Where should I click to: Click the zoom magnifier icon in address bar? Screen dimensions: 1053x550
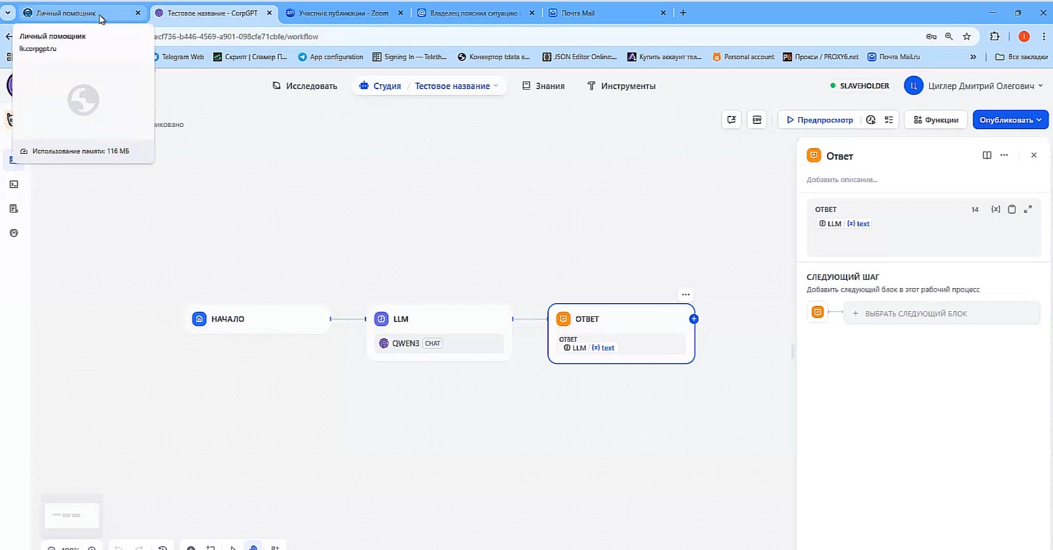point(949,37)
